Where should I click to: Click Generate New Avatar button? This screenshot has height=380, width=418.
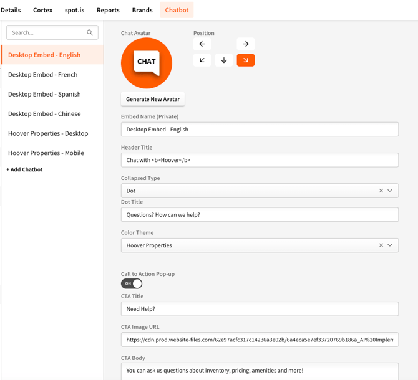(x=153, y=99)
